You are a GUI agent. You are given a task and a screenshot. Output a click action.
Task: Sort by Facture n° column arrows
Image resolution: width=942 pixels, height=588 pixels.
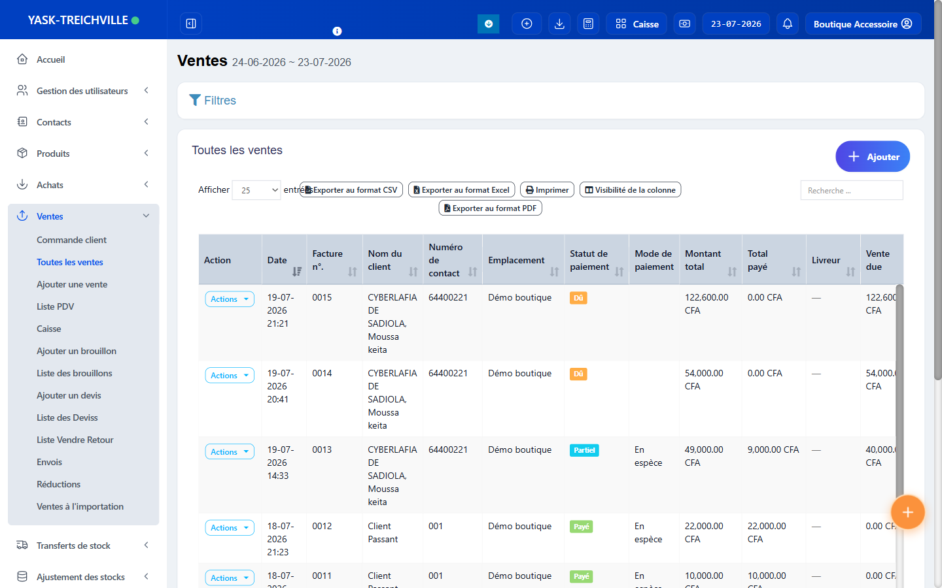pos(353,271)
